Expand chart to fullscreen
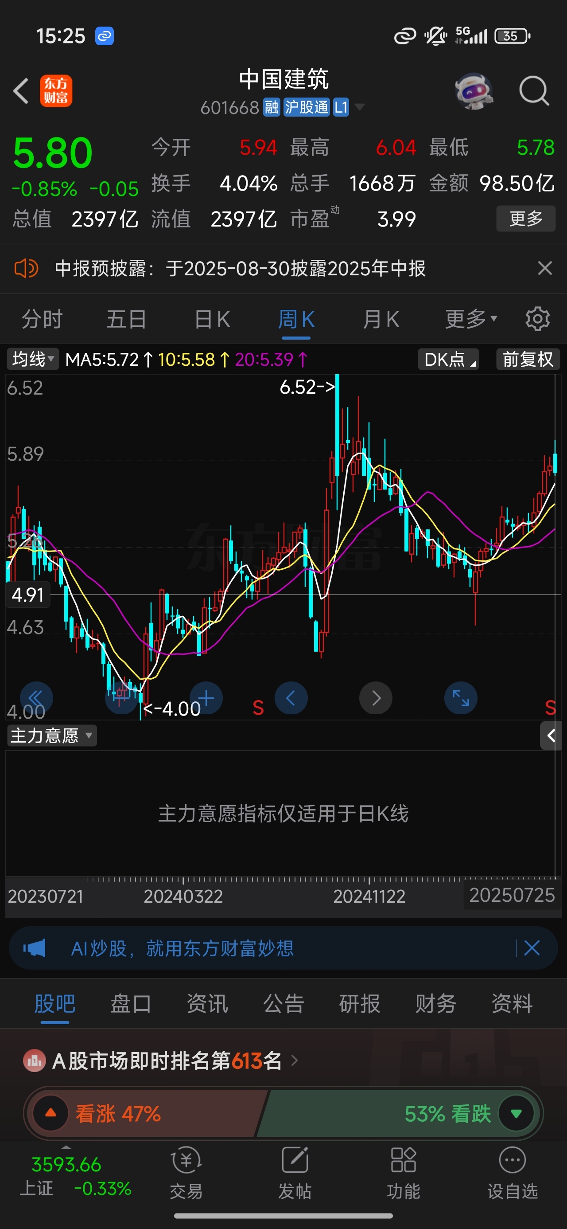 (x=461, y=698)
